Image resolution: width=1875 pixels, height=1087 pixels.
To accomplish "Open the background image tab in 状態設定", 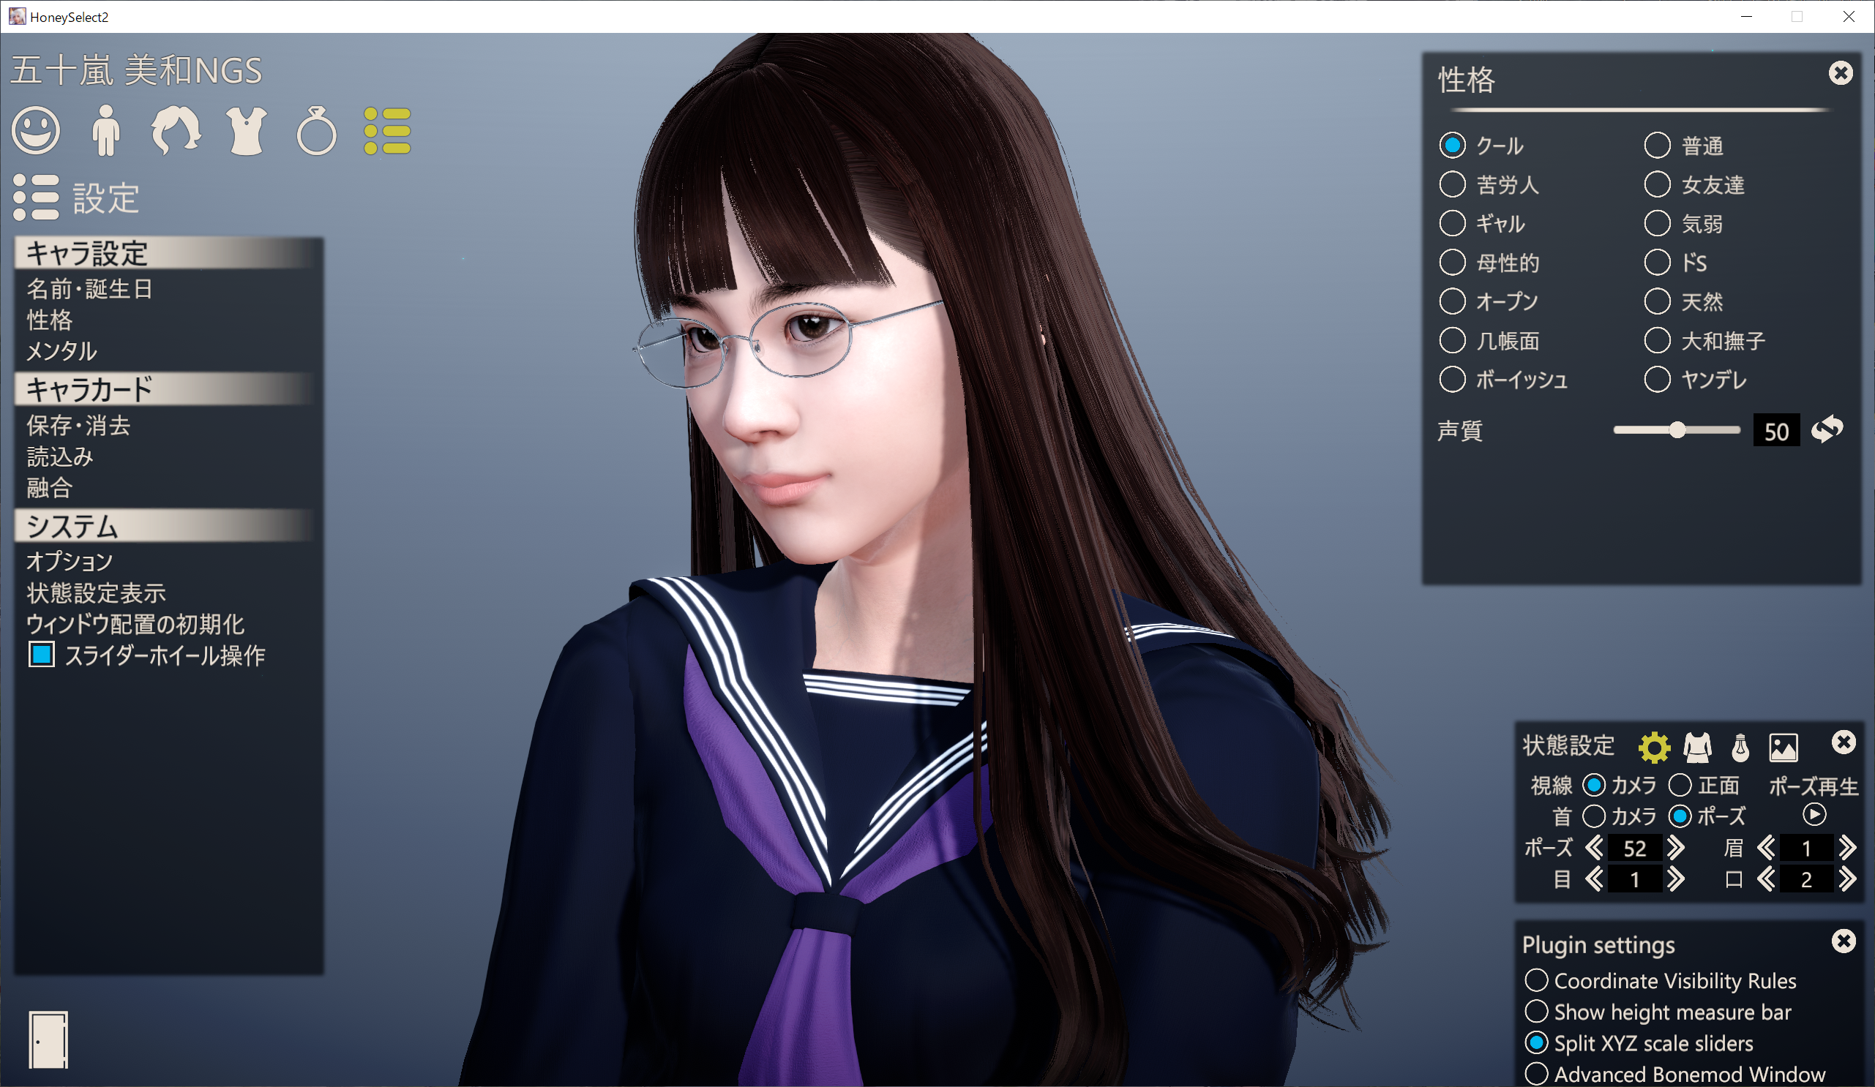I will [x=1784, y=747].
